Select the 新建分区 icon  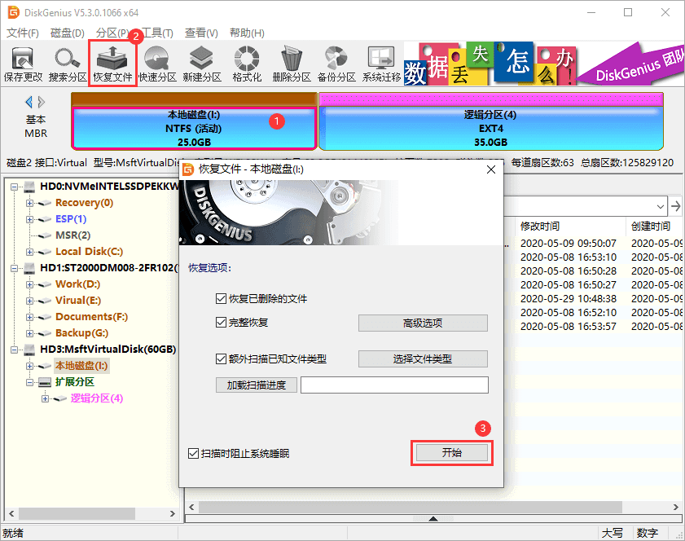[201, 63]
